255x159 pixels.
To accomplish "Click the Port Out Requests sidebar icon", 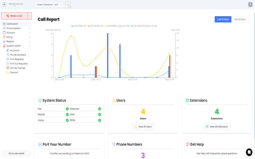I will coord(8,64).
